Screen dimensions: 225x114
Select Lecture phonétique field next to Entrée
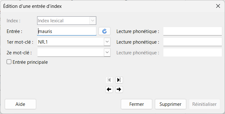(193, 31)
